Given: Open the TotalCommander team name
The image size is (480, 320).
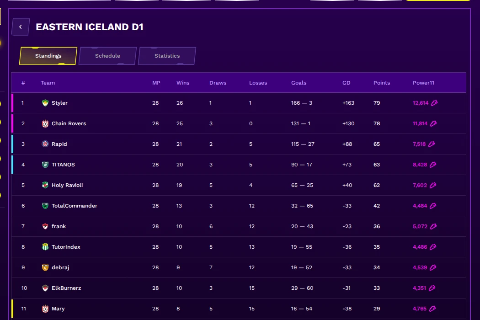Looking at the screenshot, I should click(75, 206).
